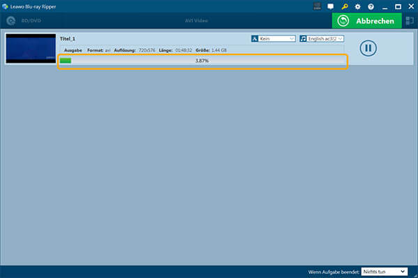Open the English ac3/2 audio dropdown

click(x=325, y=38)
